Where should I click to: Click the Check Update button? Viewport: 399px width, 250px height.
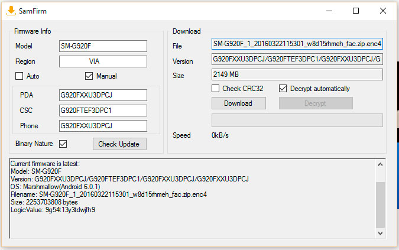coord(119,144)
